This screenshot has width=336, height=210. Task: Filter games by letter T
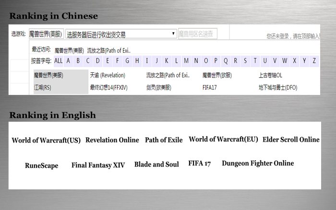255,61
